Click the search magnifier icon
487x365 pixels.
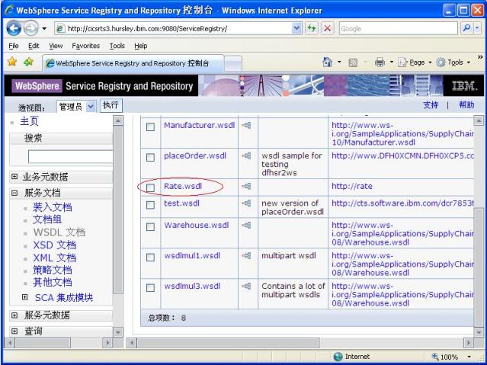[466, 29]
